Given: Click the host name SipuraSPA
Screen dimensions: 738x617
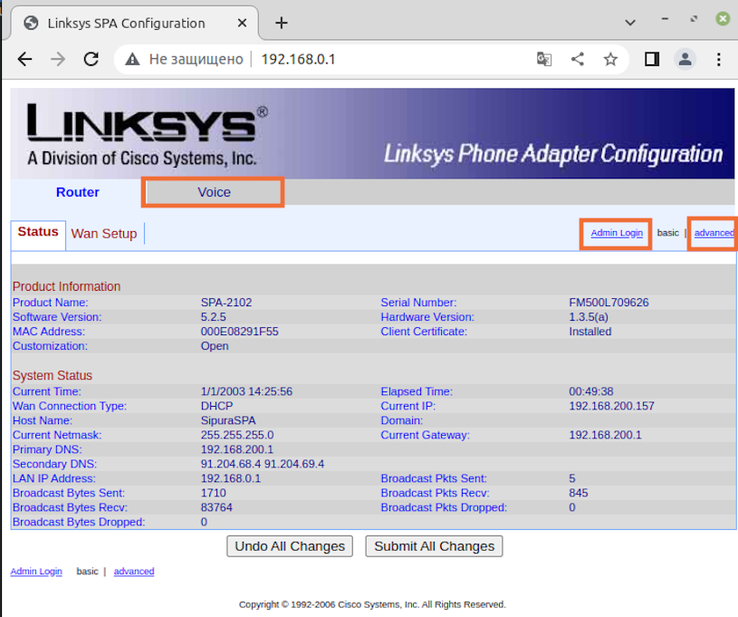Looking at the screenshot, I should point(228,420).
